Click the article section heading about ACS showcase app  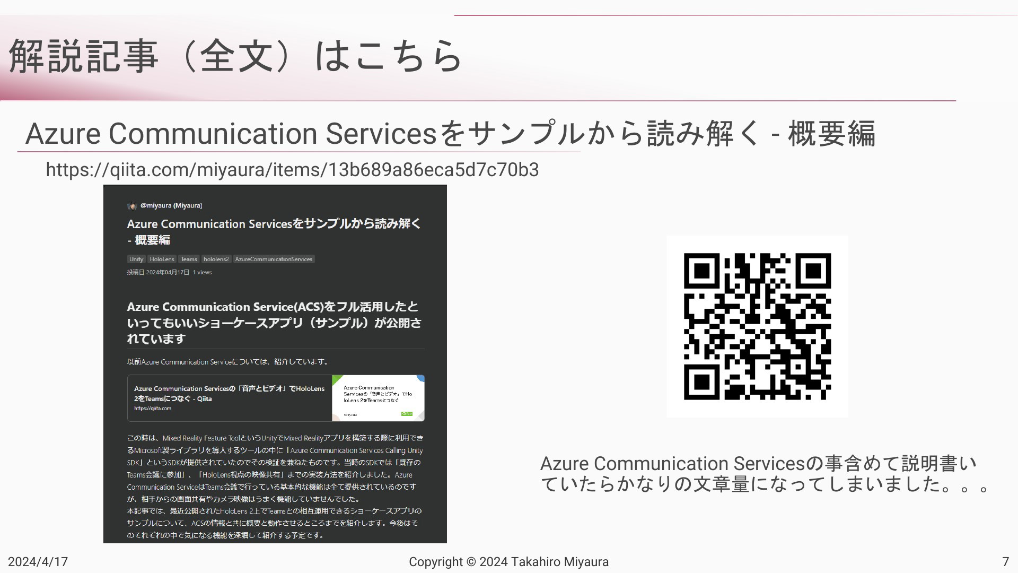coord(275,323)
